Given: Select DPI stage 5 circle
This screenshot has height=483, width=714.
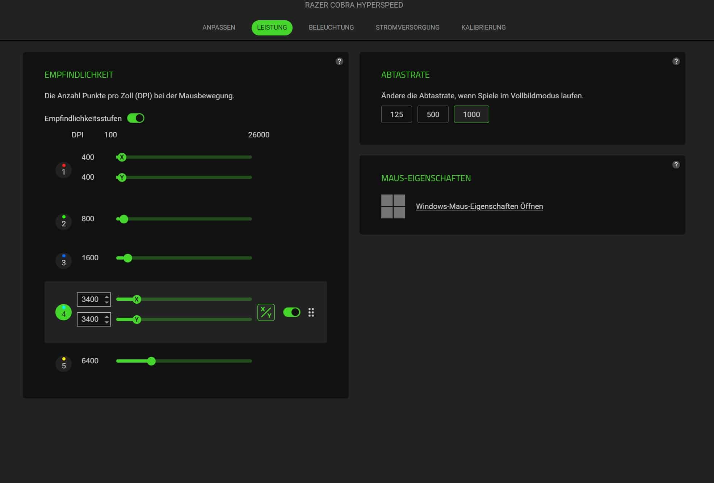Looking at the screenshot, I should 63,364.
